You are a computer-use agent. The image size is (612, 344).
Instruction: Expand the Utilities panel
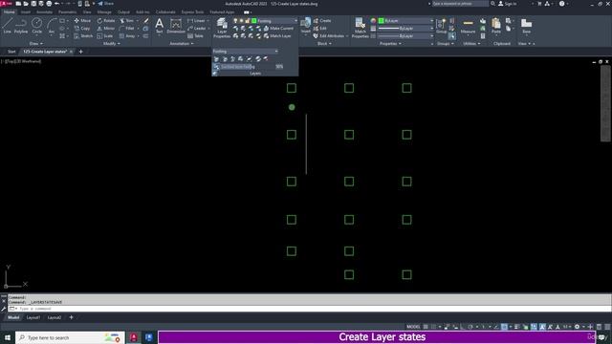471,44
